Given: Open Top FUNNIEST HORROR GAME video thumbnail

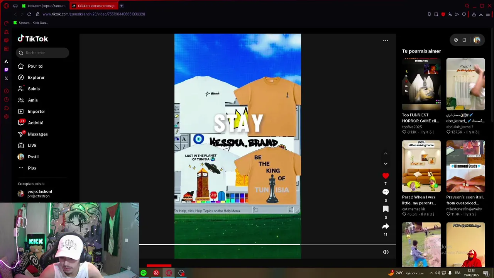Looking at the screenshot, I should click(x=421, y=84).
